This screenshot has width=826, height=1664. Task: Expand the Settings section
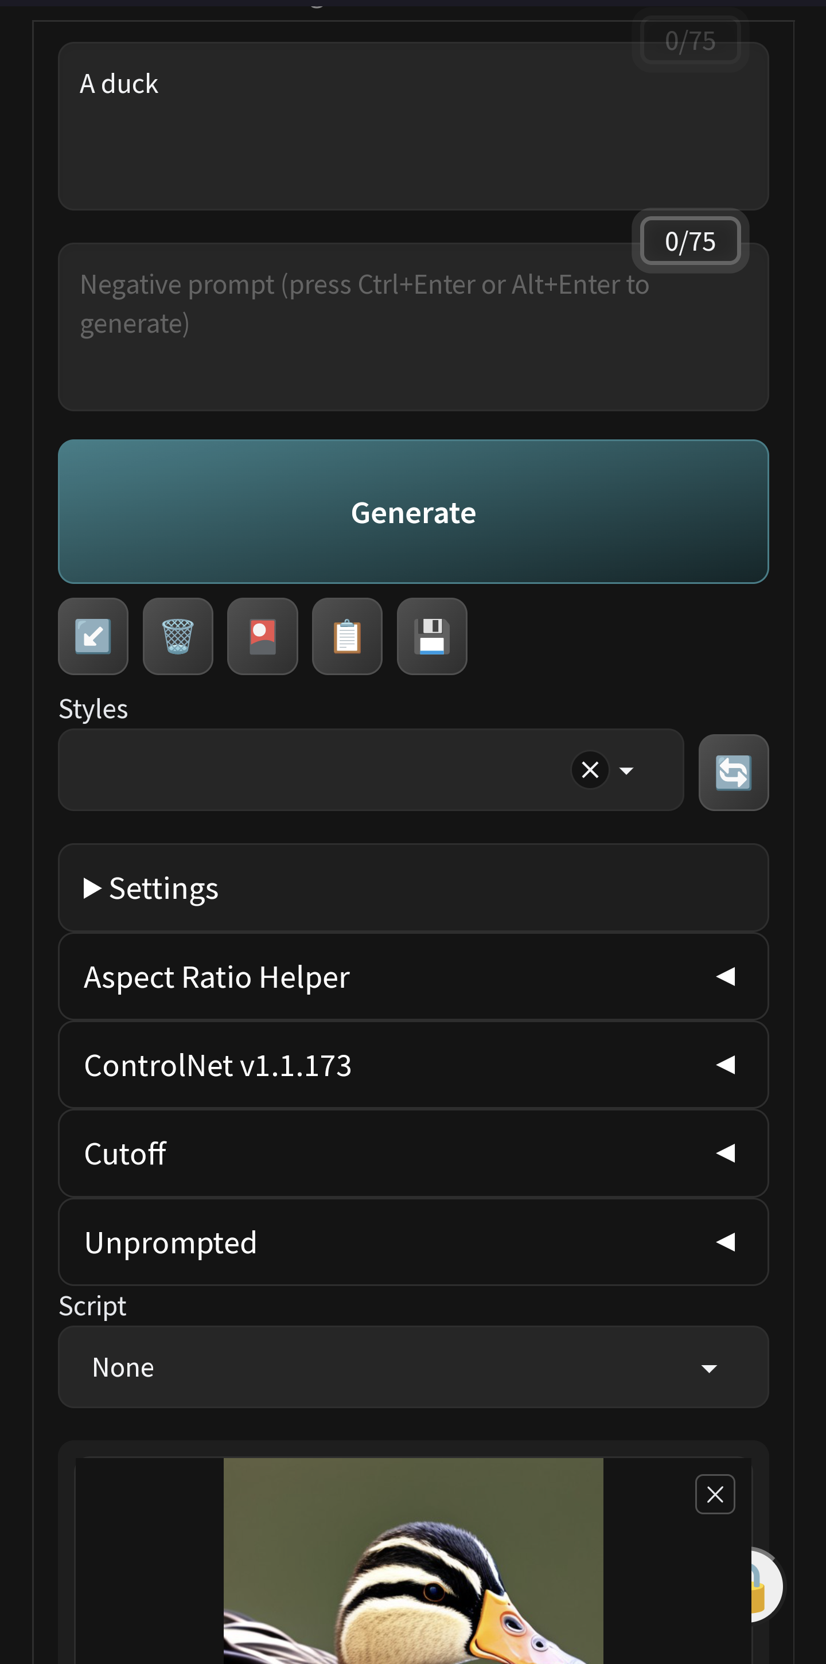tap(412, 887)
